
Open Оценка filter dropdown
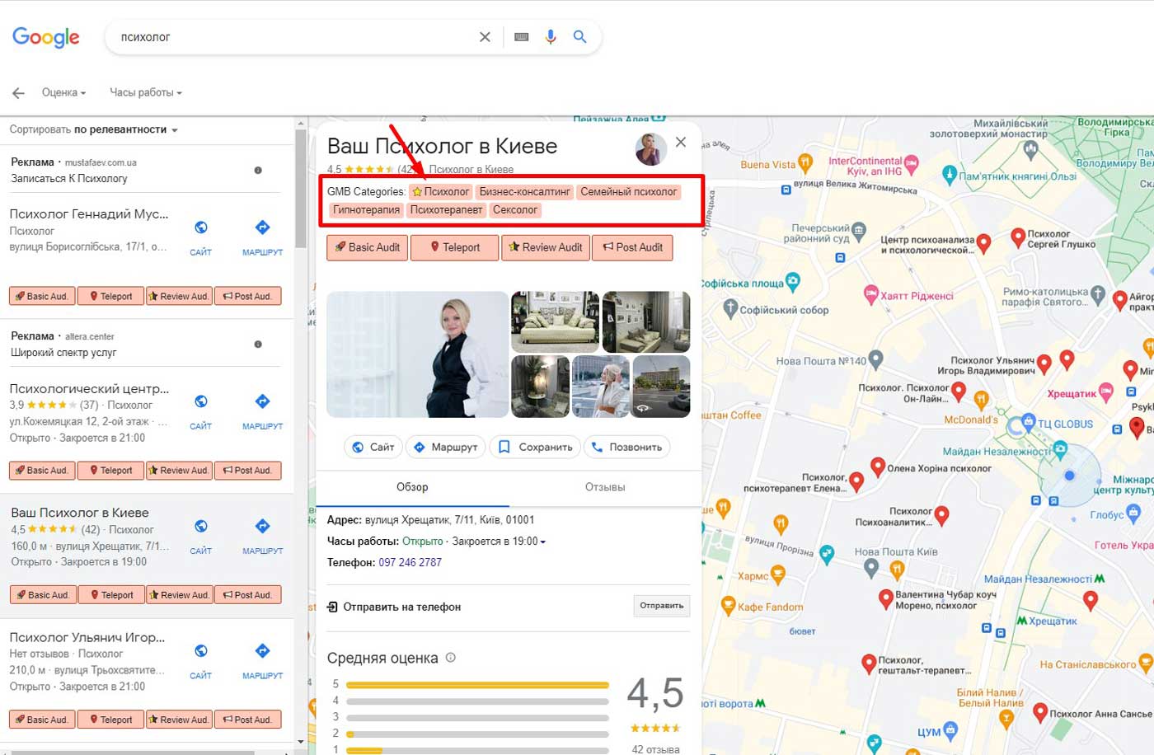[63, 92]
